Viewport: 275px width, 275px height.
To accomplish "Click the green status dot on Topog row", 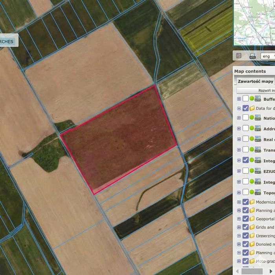I will point(252,192).
